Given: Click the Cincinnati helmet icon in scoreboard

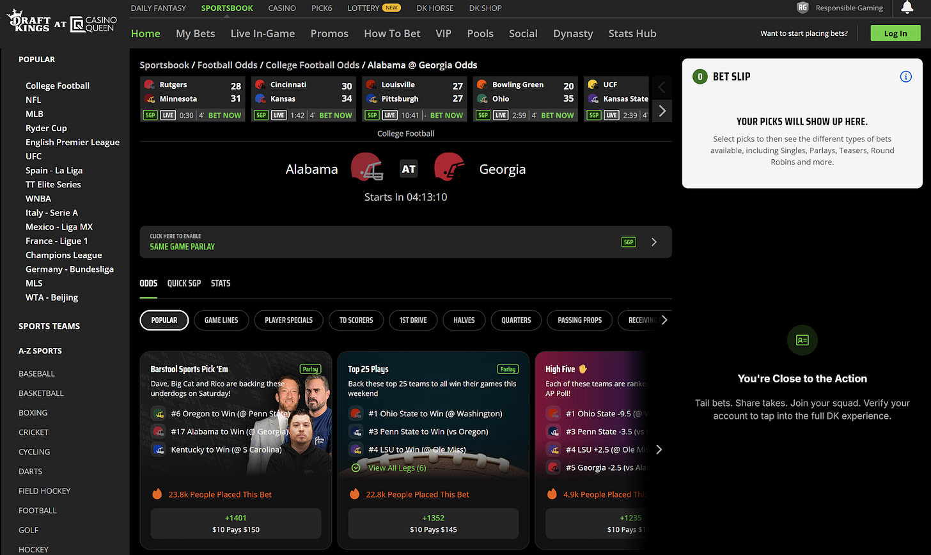Looking at the screenshot, I should pos(260,84).
